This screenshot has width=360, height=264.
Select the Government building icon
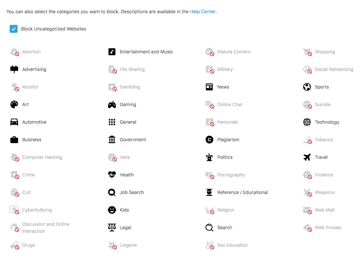112,139
